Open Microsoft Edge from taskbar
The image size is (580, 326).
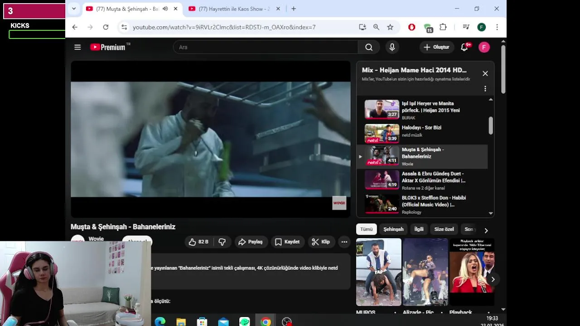[159, 322]
